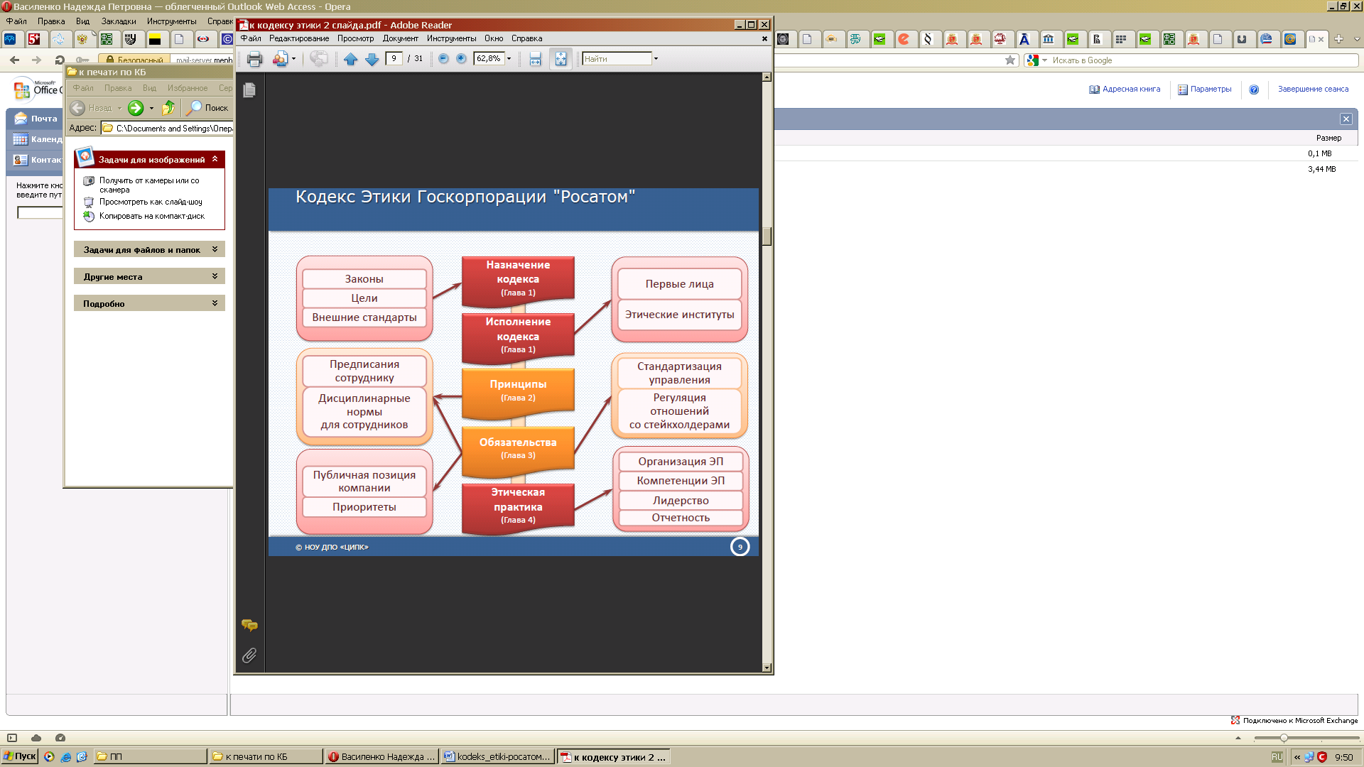Open Адресная книга link
Viewport: 1364px width, 767px height.
[1125, 89]
